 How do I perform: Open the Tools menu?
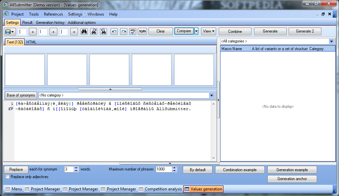coord(34,14)
